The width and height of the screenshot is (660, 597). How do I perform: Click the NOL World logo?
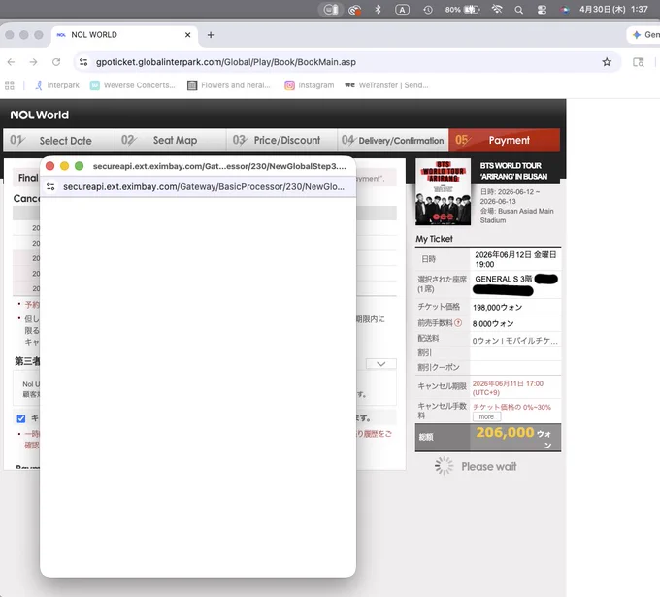coord(39,115)
